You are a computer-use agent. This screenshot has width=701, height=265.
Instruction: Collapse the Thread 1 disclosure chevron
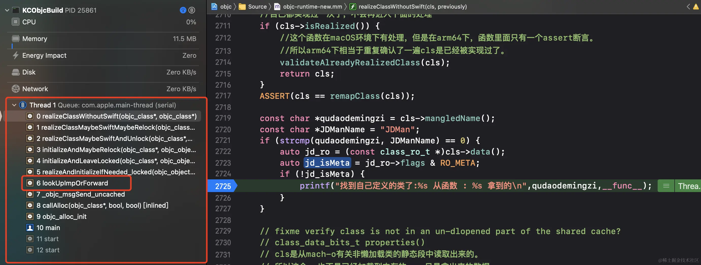[x=14, y=105]
